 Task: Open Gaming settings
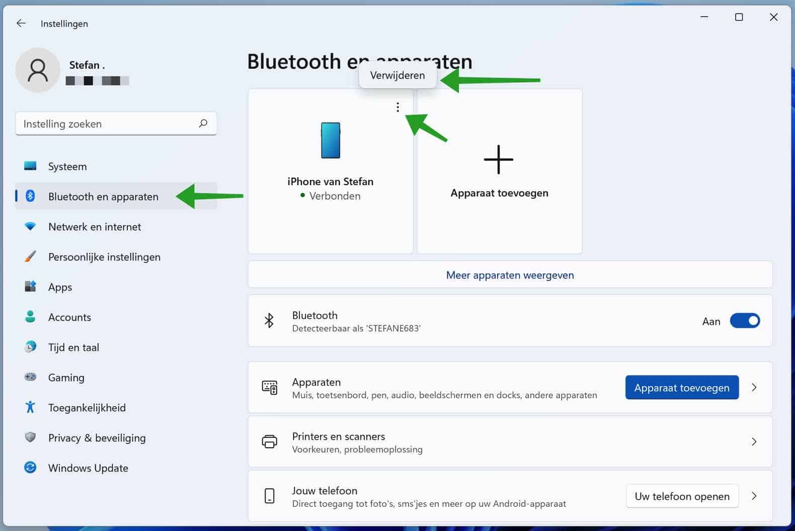[x=116, y=377]
